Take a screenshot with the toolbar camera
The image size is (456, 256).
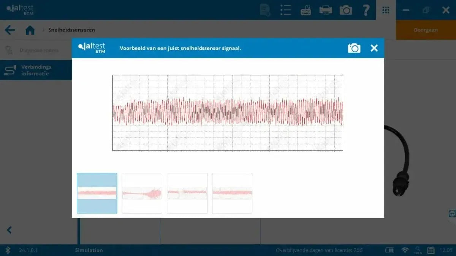coord(346,10)
